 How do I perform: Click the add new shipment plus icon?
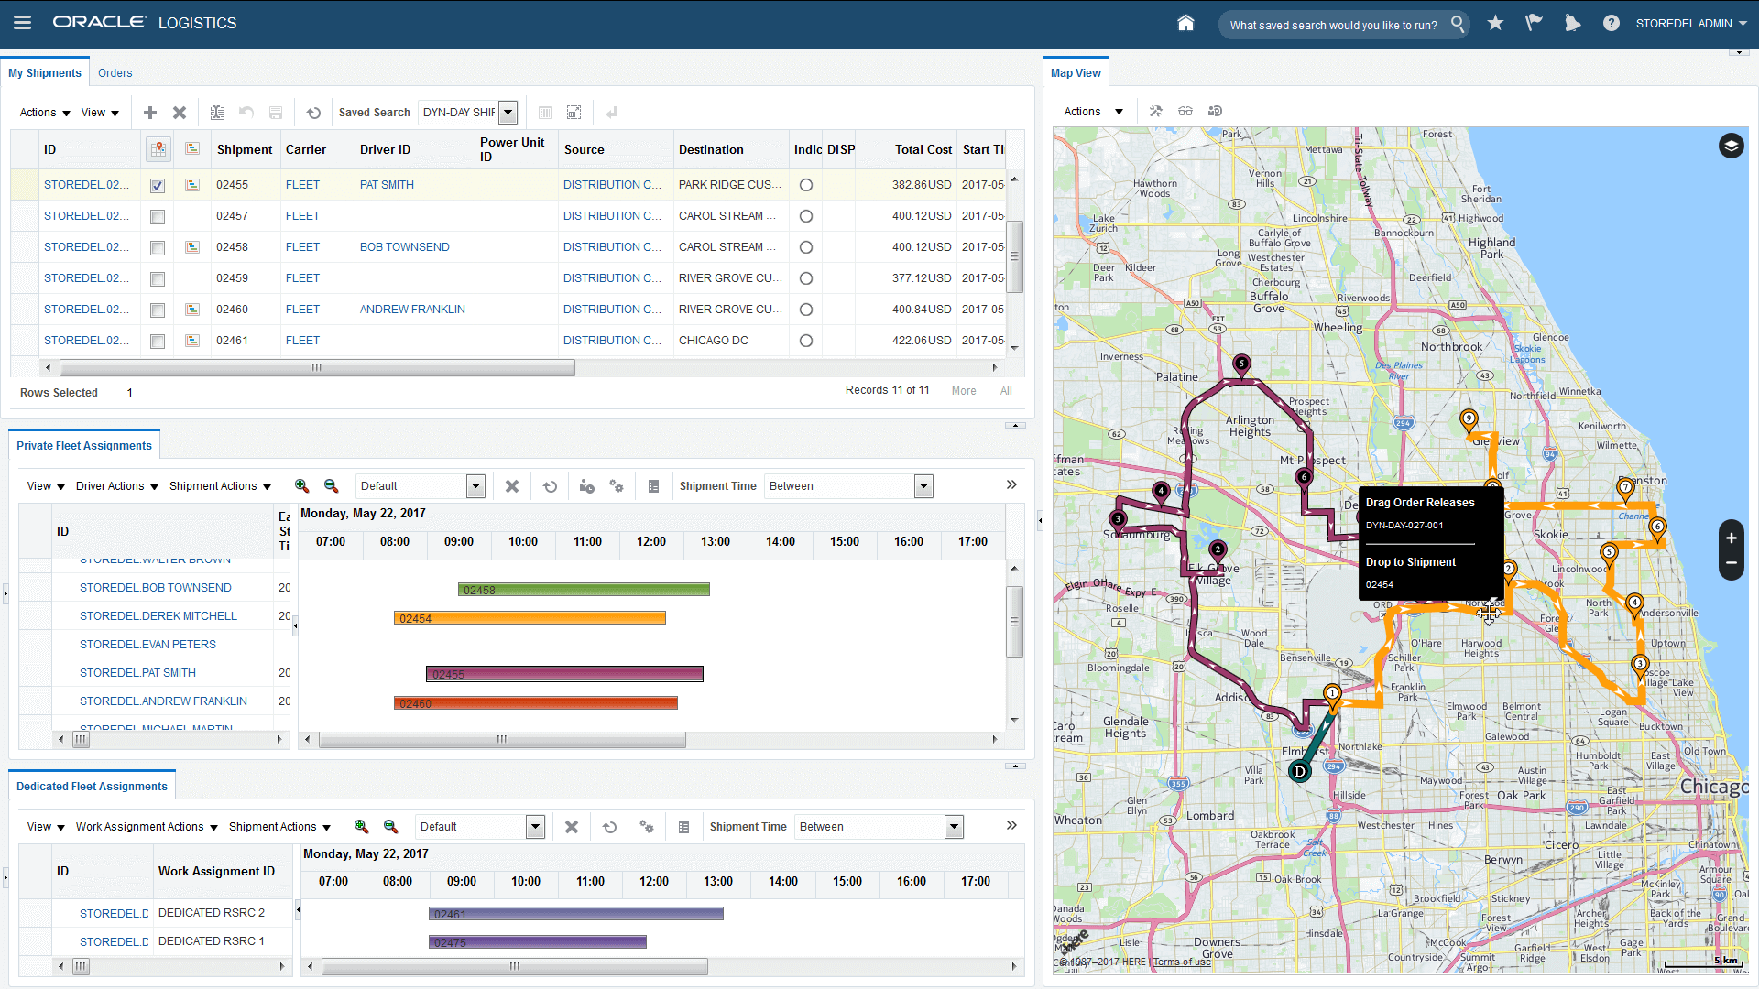(x=150, y=113)
